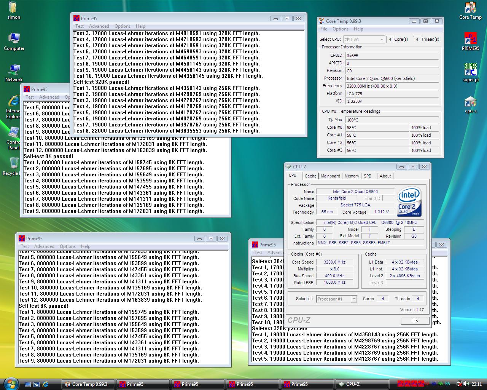Click the Level 2 cache value 2 x 4096 KBytes

404,276
